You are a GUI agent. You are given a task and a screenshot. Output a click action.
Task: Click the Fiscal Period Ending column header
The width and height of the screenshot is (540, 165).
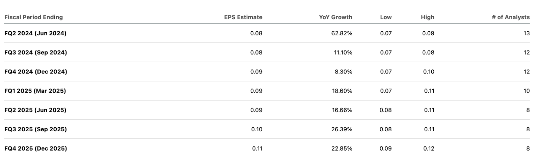pyautogui.click(x=33, y=17)
